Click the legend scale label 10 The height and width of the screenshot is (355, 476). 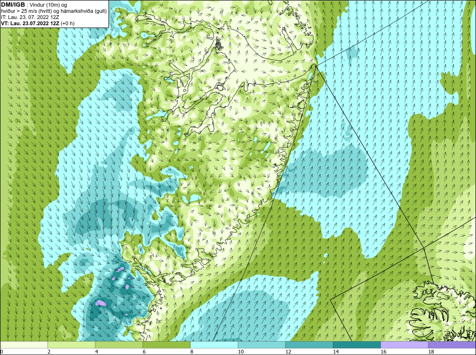point(240,352)
